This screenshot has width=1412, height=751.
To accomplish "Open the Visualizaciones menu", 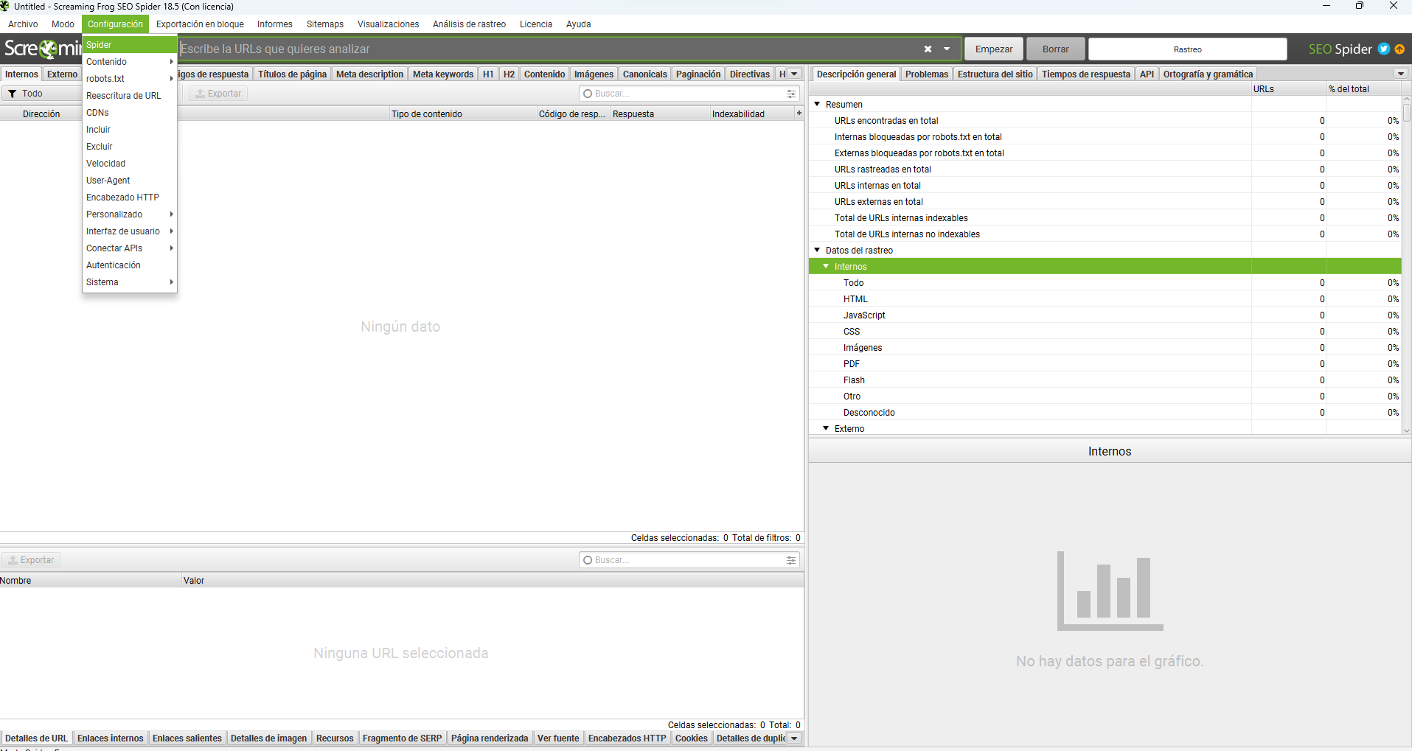I will pos(388,24).
